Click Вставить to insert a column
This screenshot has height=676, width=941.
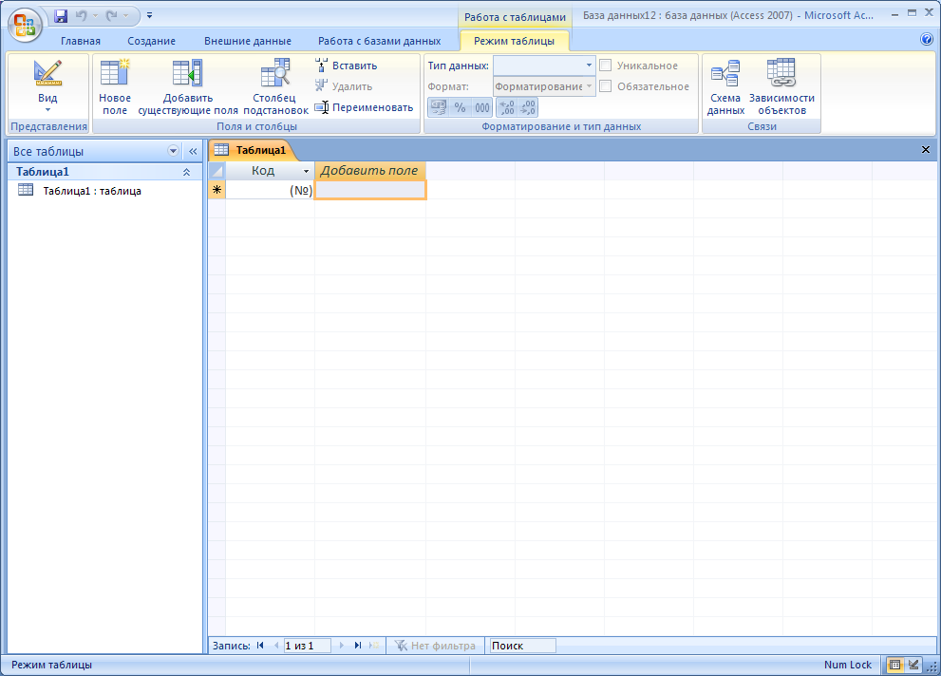click(x=347, y=66)
